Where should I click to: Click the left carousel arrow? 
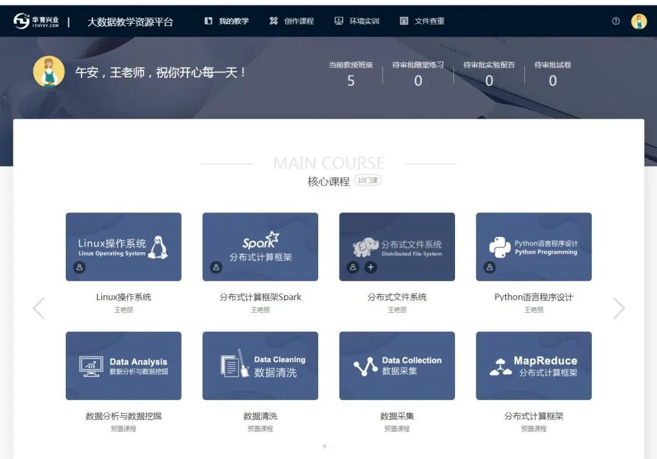(x=38, y=309)
